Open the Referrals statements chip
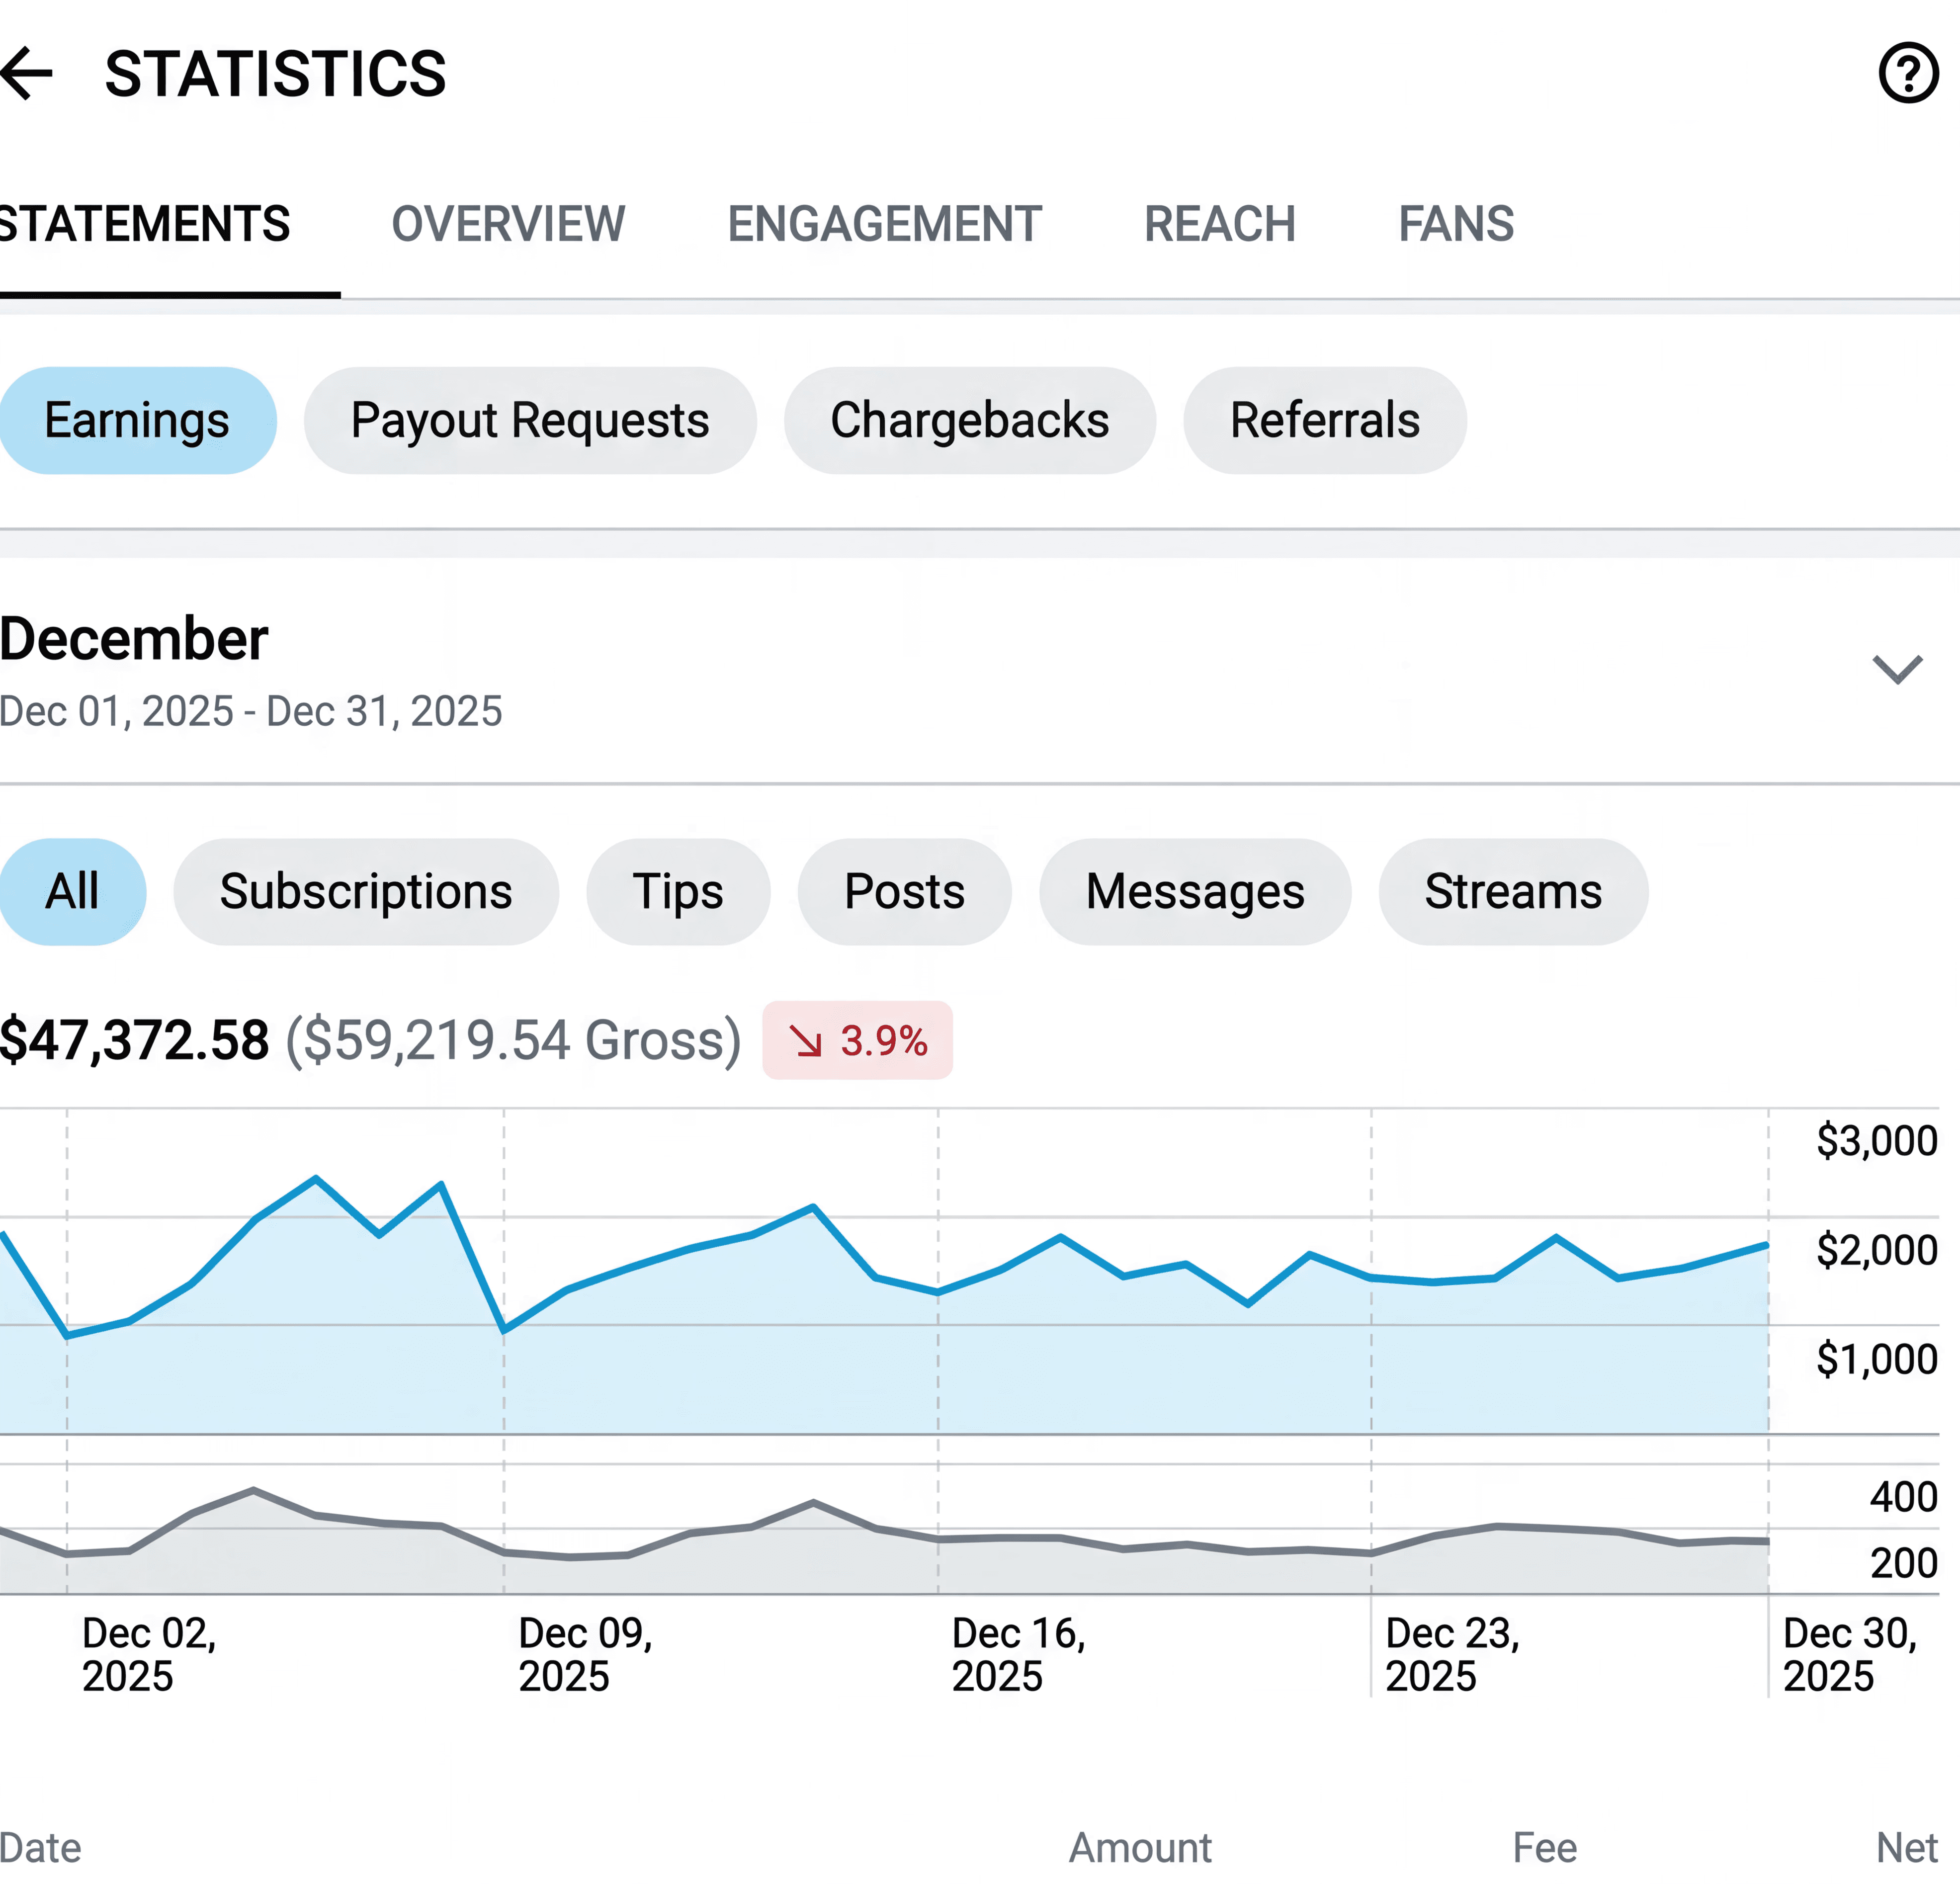Screen dimensions: 1960x1884 (x=1324, y=420)
